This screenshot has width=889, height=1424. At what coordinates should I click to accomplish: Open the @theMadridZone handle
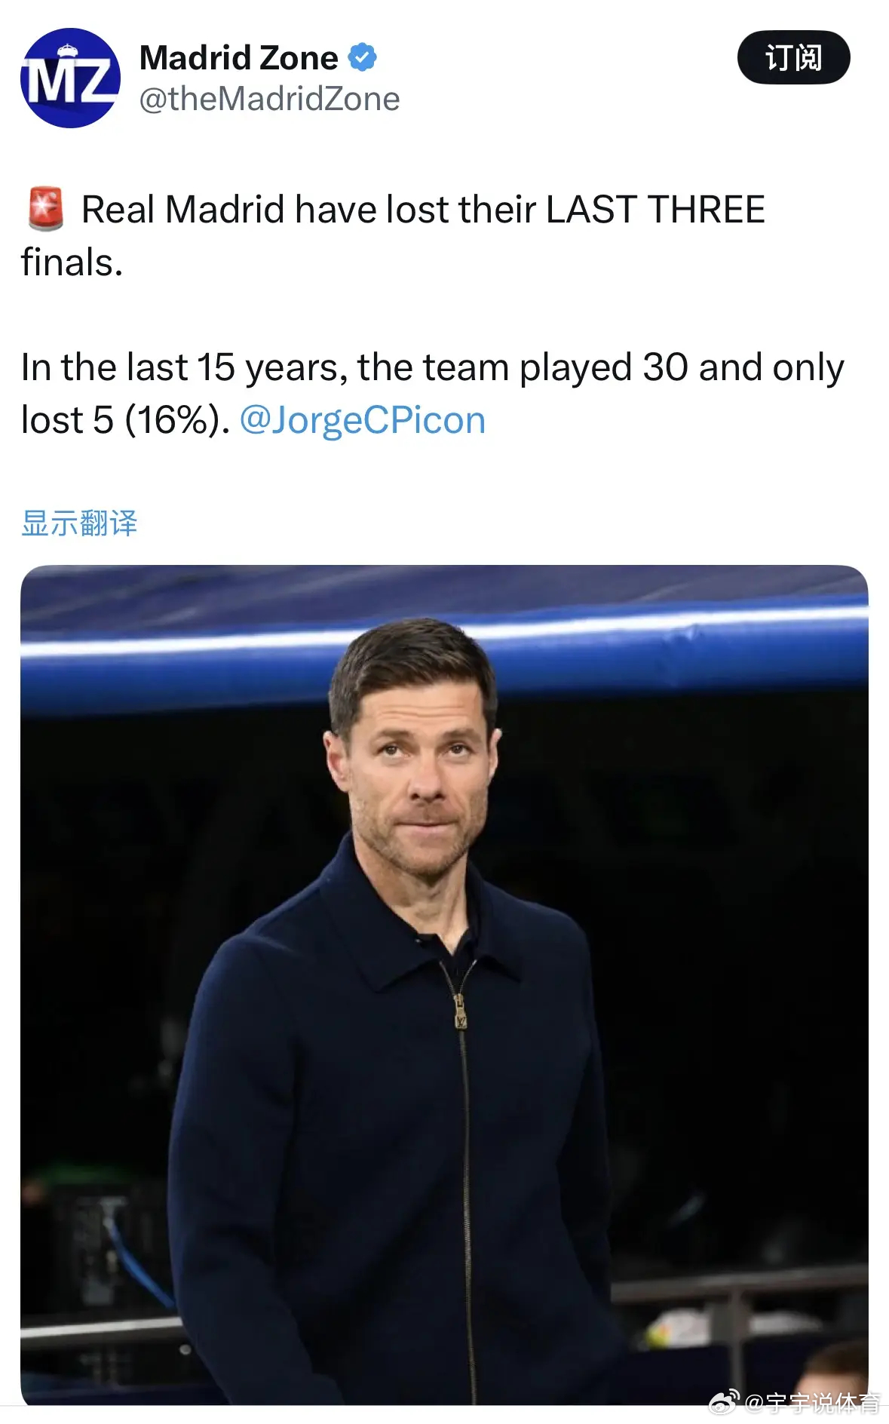coord(269,99)
